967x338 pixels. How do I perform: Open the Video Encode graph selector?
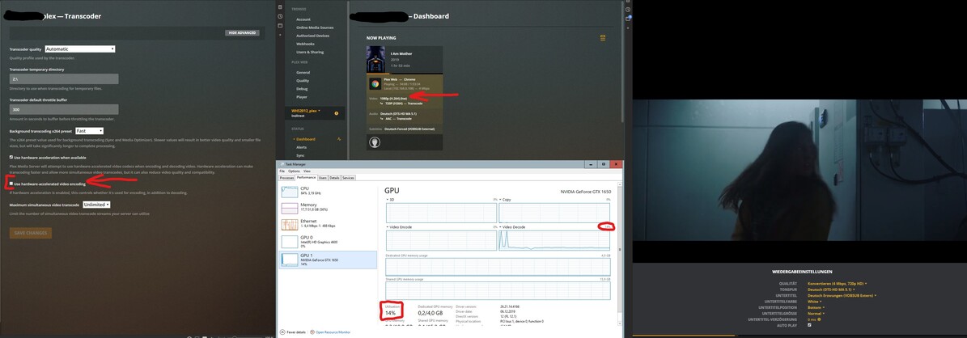[400, 227]
